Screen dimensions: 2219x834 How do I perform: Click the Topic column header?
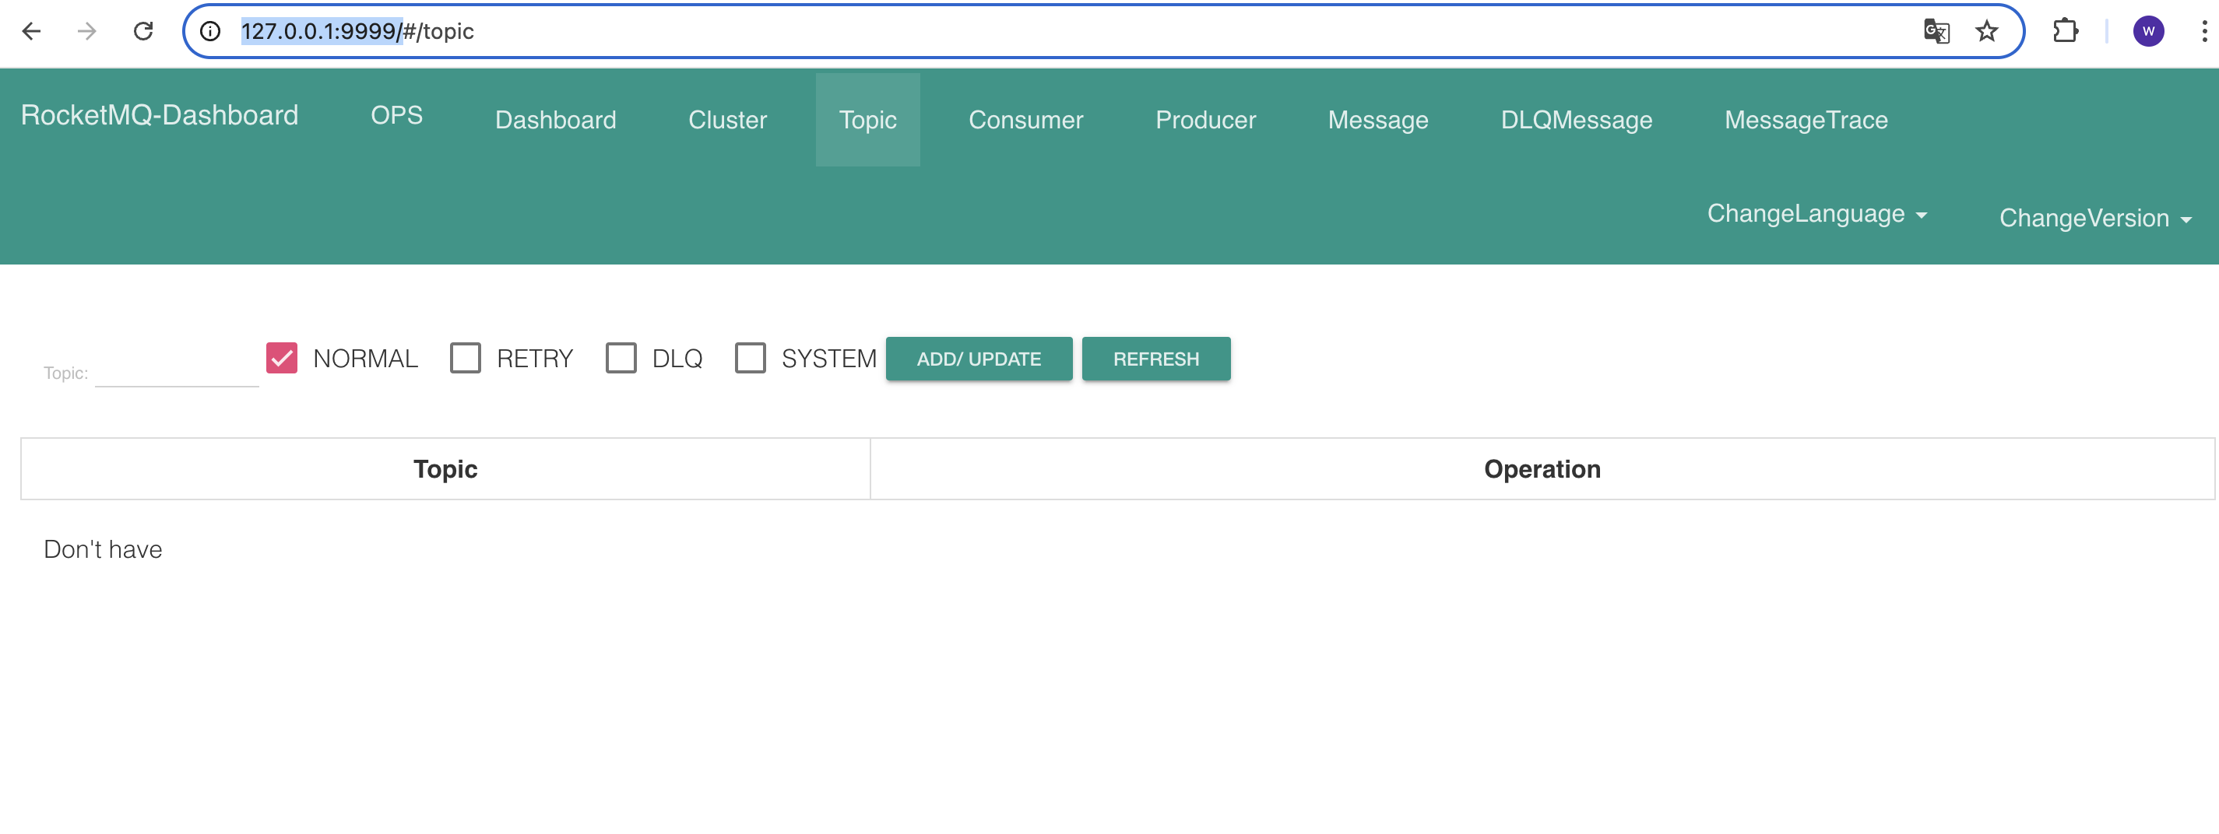(x=445, y=469)
